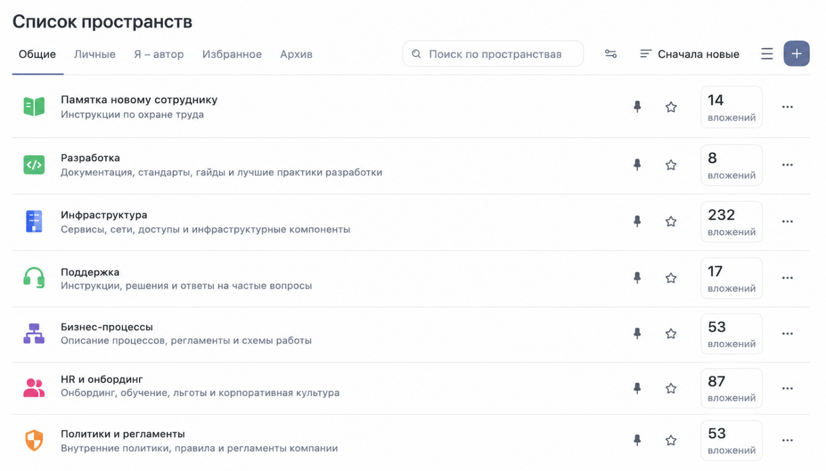Star the 'Разработка' space
The height and width of the screenshot is (471, 826).
pyautogui.click(x=671, y=165)
